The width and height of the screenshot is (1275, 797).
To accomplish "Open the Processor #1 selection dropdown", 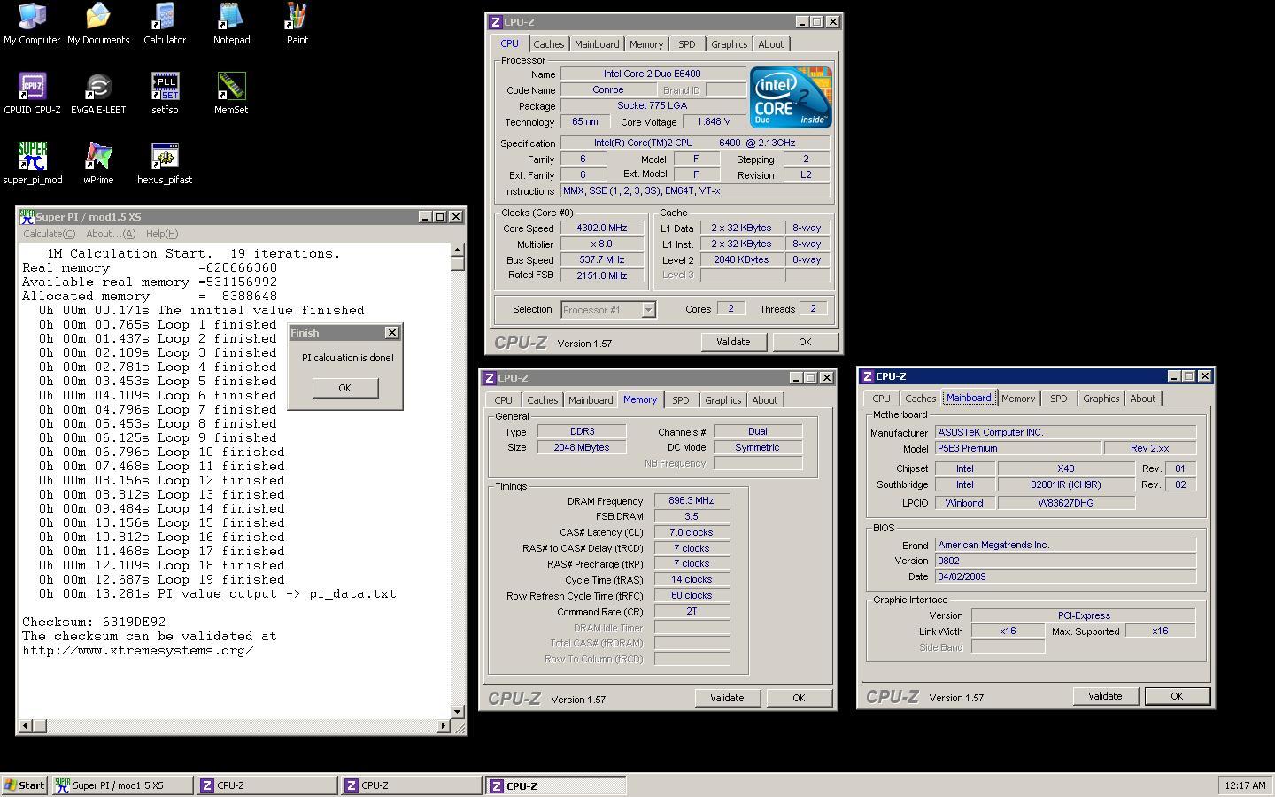I will [648, 310].
